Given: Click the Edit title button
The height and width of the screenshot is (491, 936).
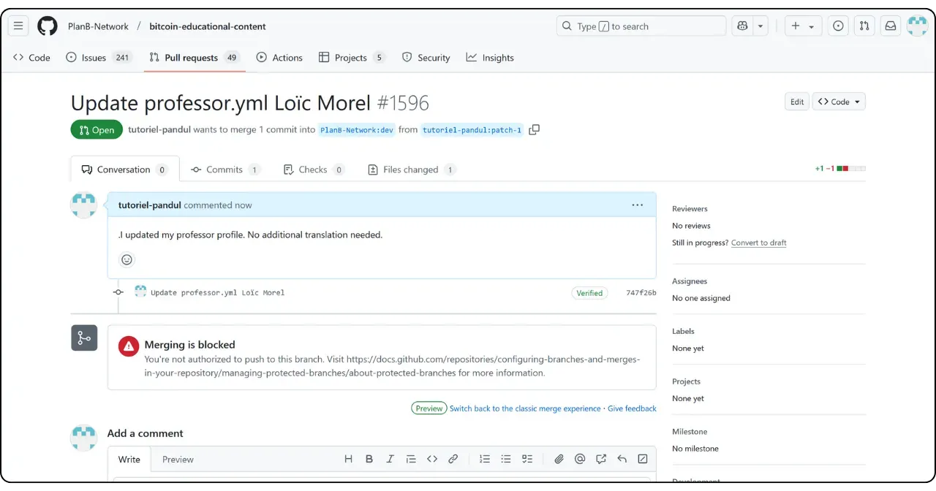Looking at the screenshot, I should click(797, 102).
